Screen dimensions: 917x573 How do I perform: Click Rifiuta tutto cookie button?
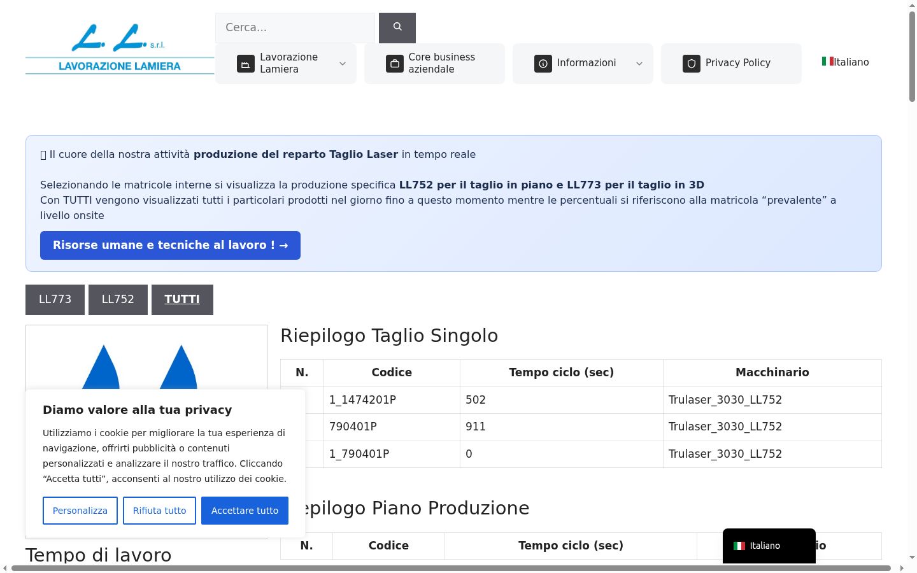click(159, 511)
